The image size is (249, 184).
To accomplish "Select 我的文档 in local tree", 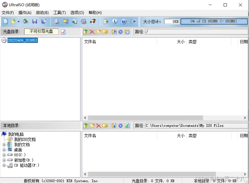I will tap(22, 145).
